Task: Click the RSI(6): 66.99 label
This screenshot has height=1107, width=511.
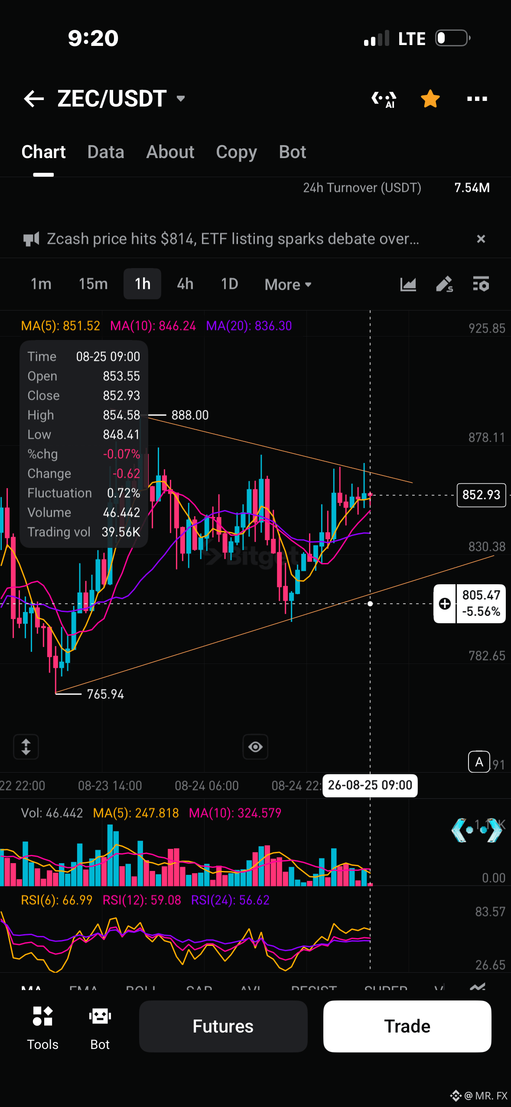Action: (57, 900)
